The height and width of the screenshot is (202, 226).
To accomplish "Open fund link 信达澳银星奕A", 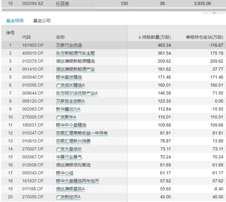I will click(70, 189).
